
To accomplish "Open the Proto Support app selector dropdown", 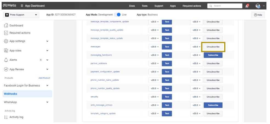I will [21, 15].
